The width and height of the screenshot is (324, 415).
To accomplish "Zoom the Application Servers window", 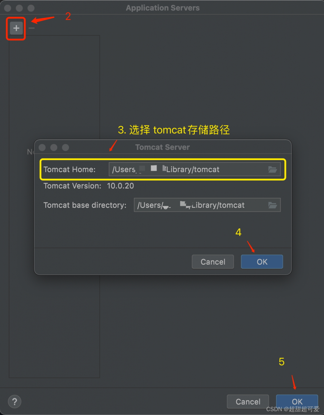I will [31, 8].
